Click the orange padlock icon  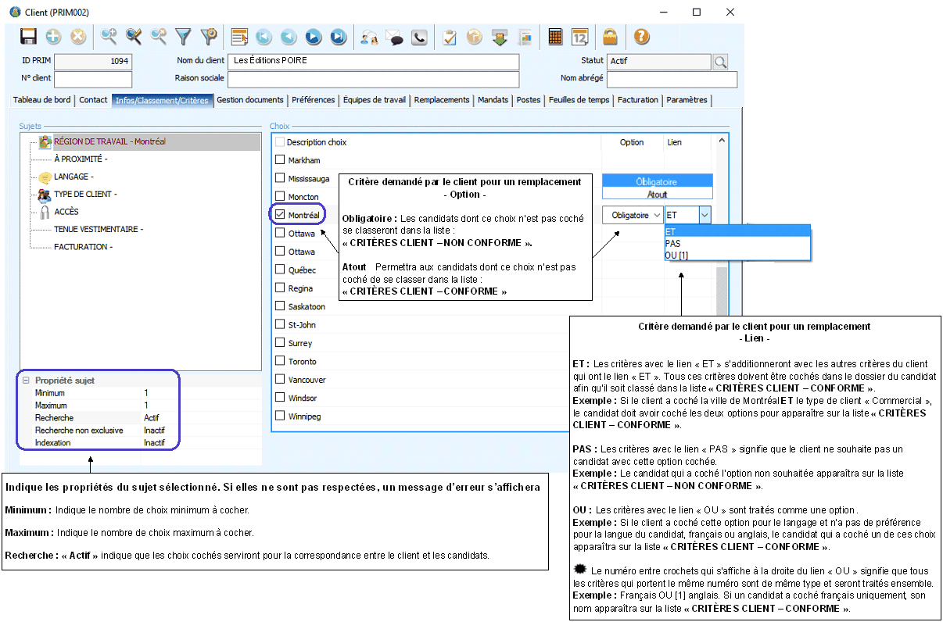click(611, 37)
